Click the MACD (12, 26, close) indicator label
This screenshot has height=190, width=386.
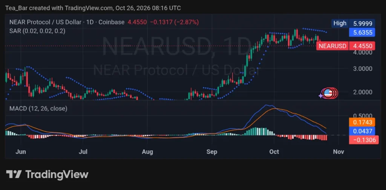click(38, 108)
